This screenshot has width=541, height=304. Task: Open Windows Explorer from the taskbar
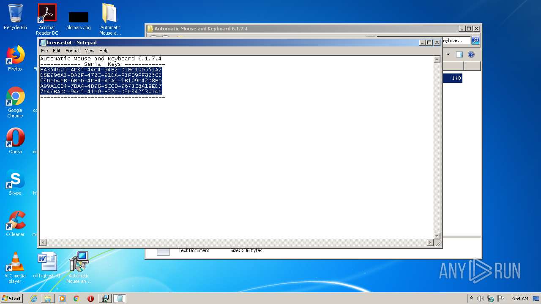(x=48, y=299)
